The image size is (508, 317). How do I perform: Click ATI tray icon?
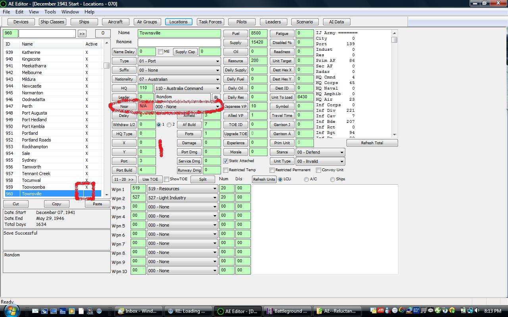click(x=381, y=310)
